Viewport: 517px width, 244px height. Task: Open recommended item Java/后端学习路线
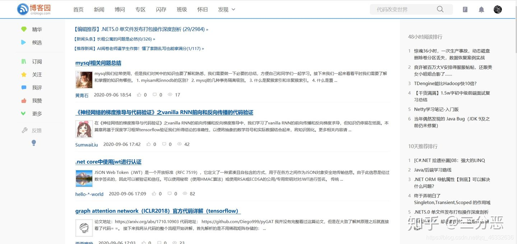click(x=433, y=170)
